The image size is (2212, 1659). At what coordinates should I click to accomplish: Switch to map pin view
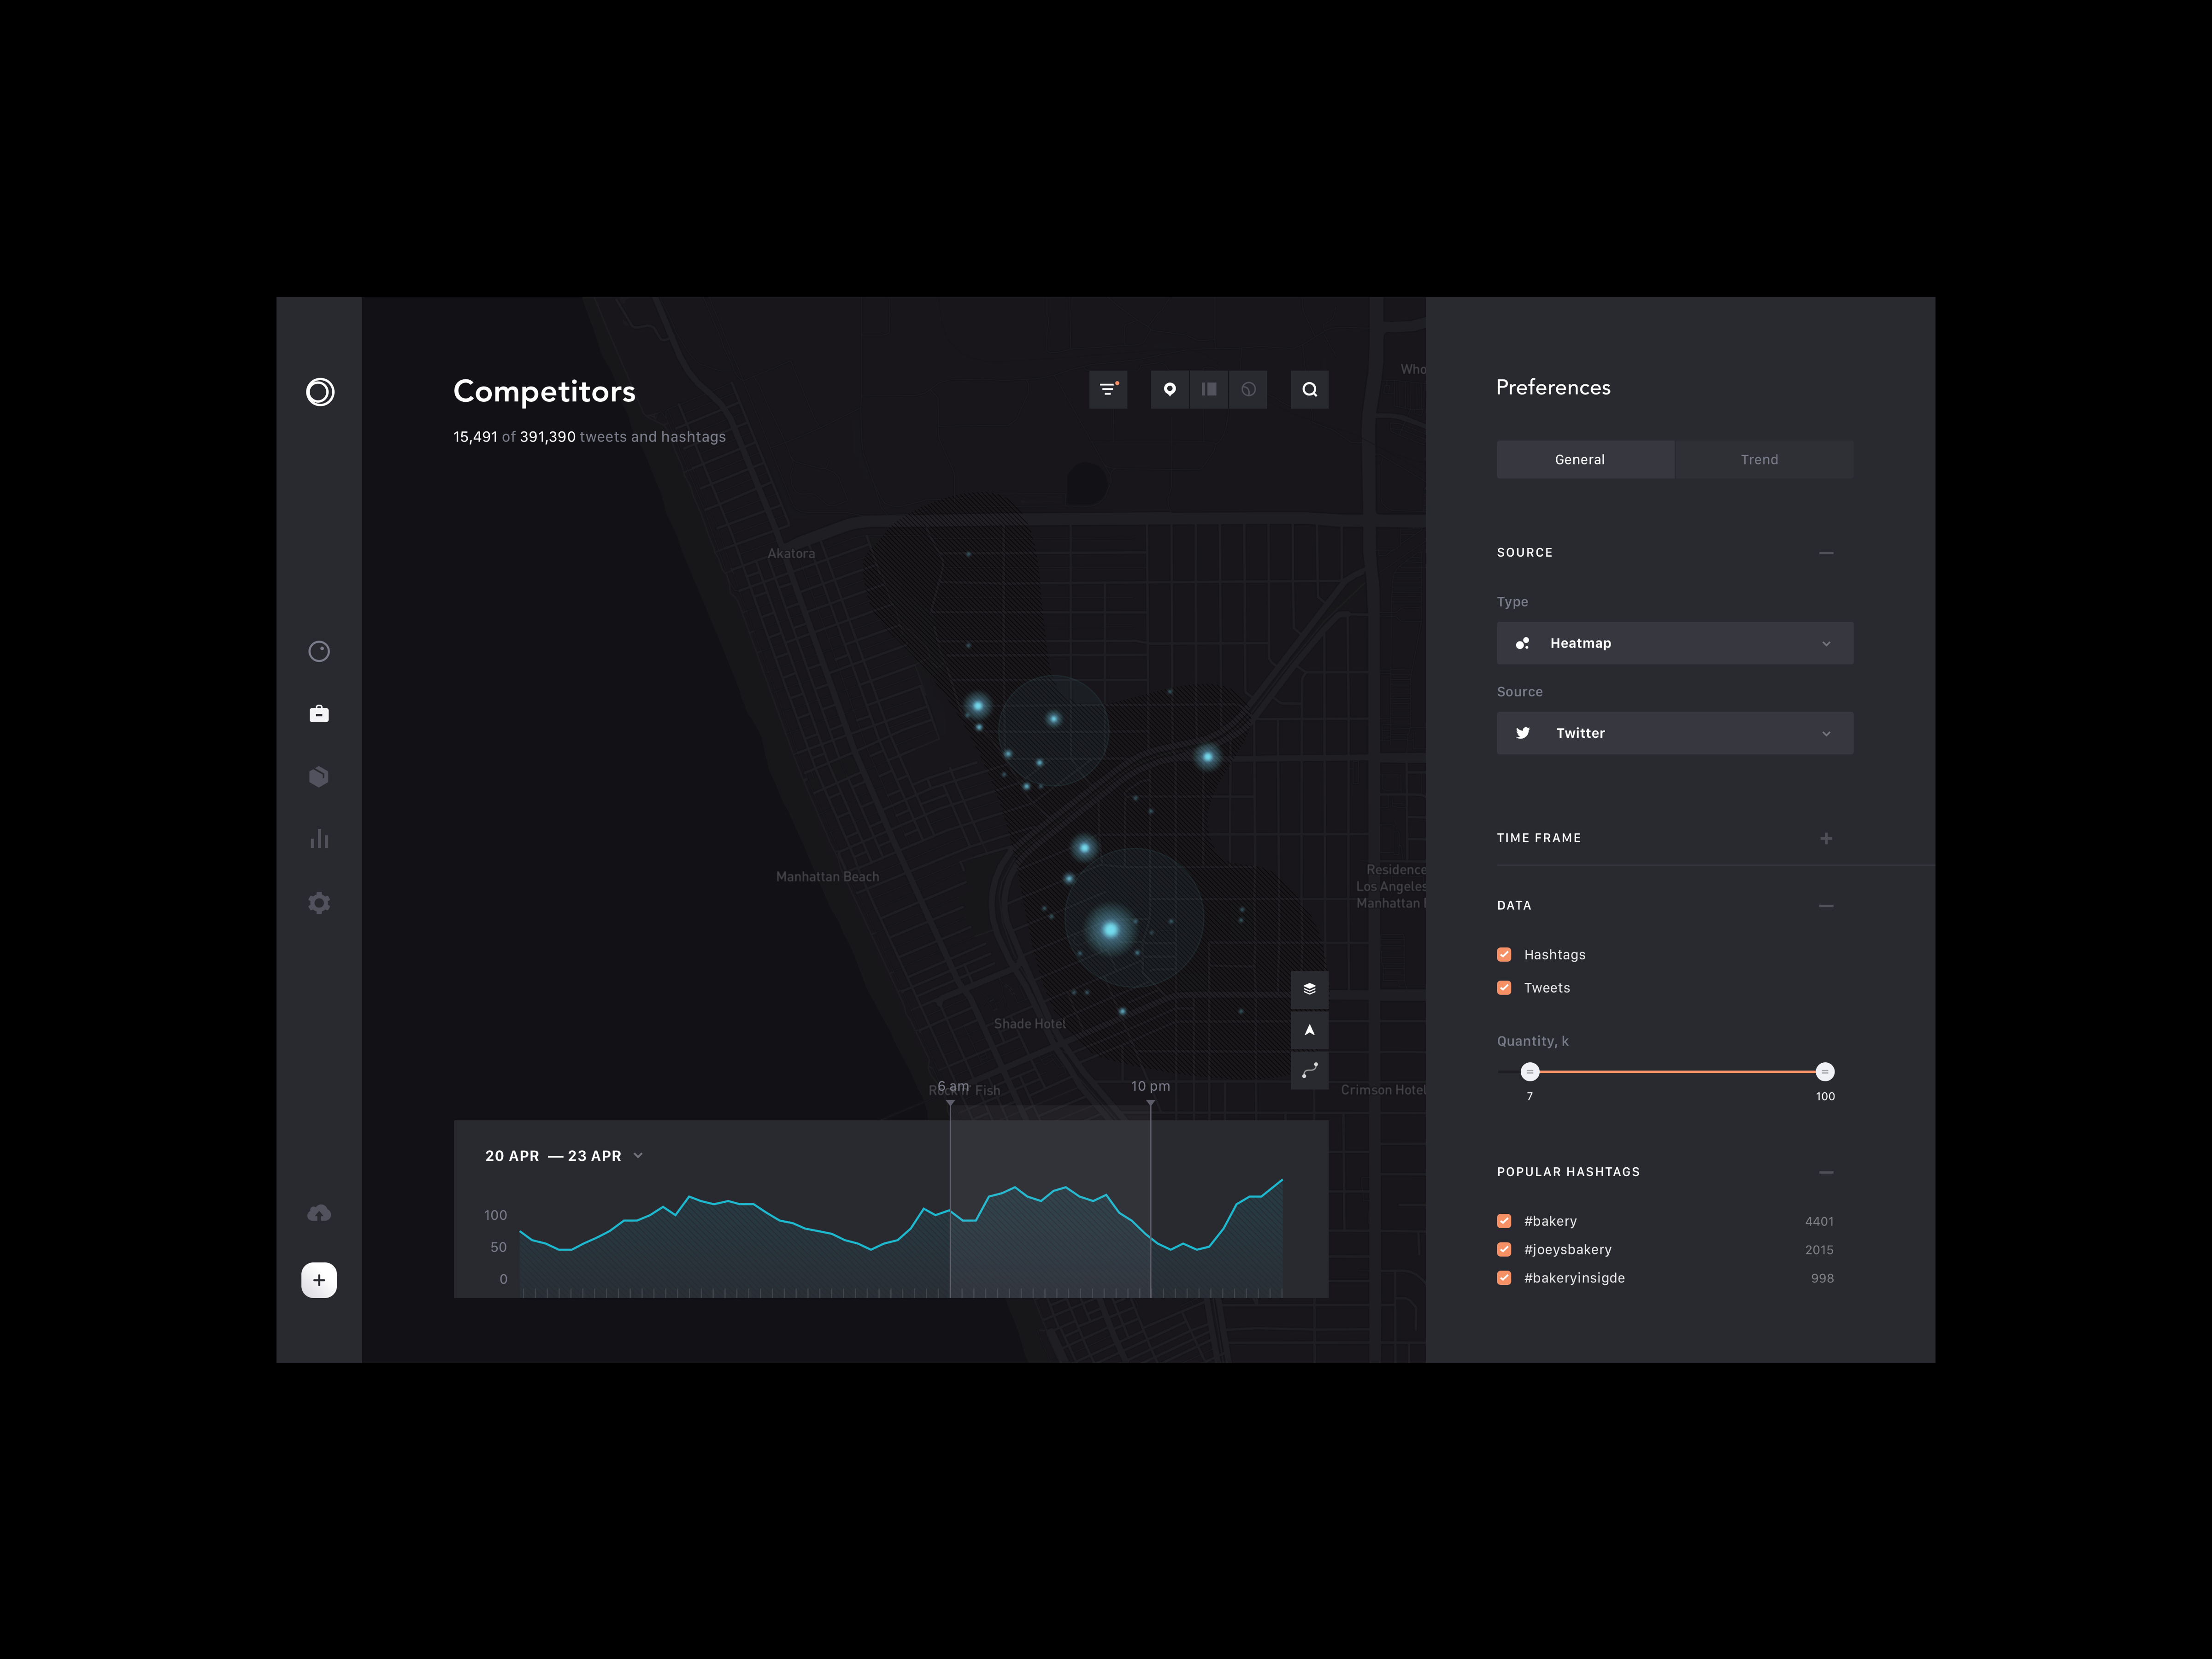pyautogui.click(x=1170, y=389)
